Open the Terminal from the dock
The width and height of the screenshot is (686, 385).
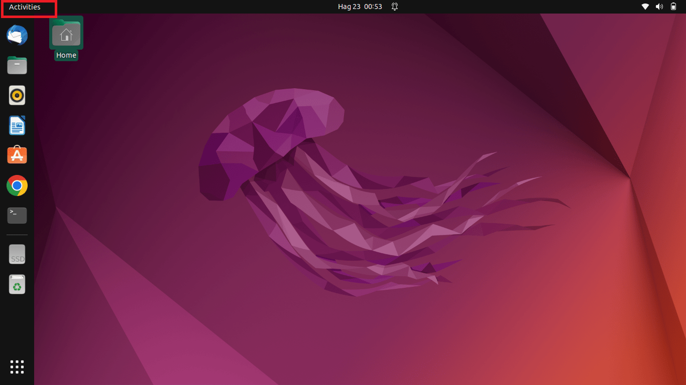pyautogui.click(x=17, y=216)
